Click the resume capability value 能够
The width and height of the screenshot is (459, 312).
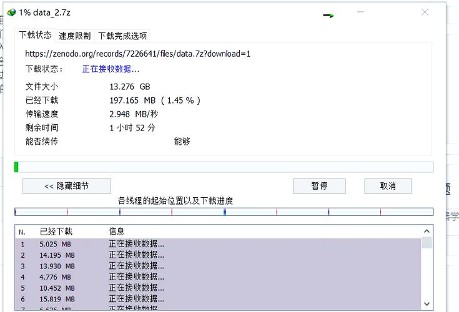182,142
